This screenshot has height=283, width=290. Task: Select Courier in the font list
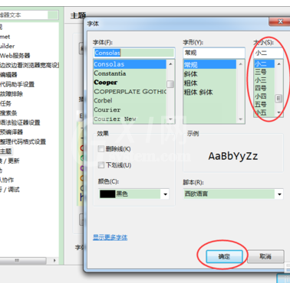pyautogui.click(x=130, y=109)
